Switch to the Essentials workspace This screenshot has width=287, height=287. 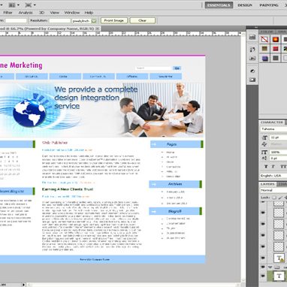tap(219, 5)
